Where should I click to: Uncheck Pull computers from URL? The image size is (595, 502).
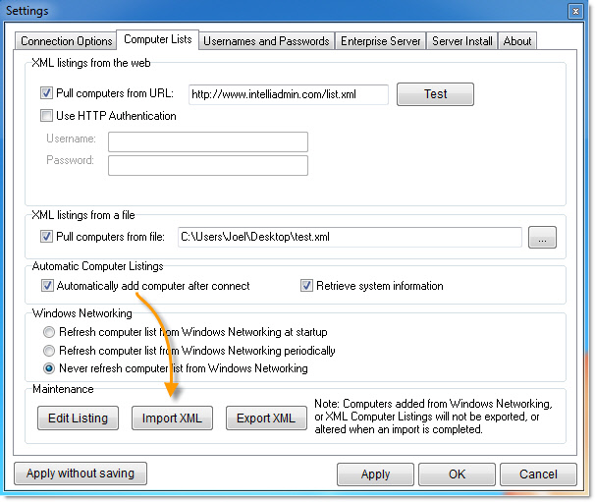(x=46, y=93)
